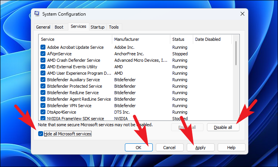Image resolution: width=278 pixels, height=167 pixels.
Task: Select the 'AnchorFree Inc.' manufacturer cell
Action: tap(129, 54)
